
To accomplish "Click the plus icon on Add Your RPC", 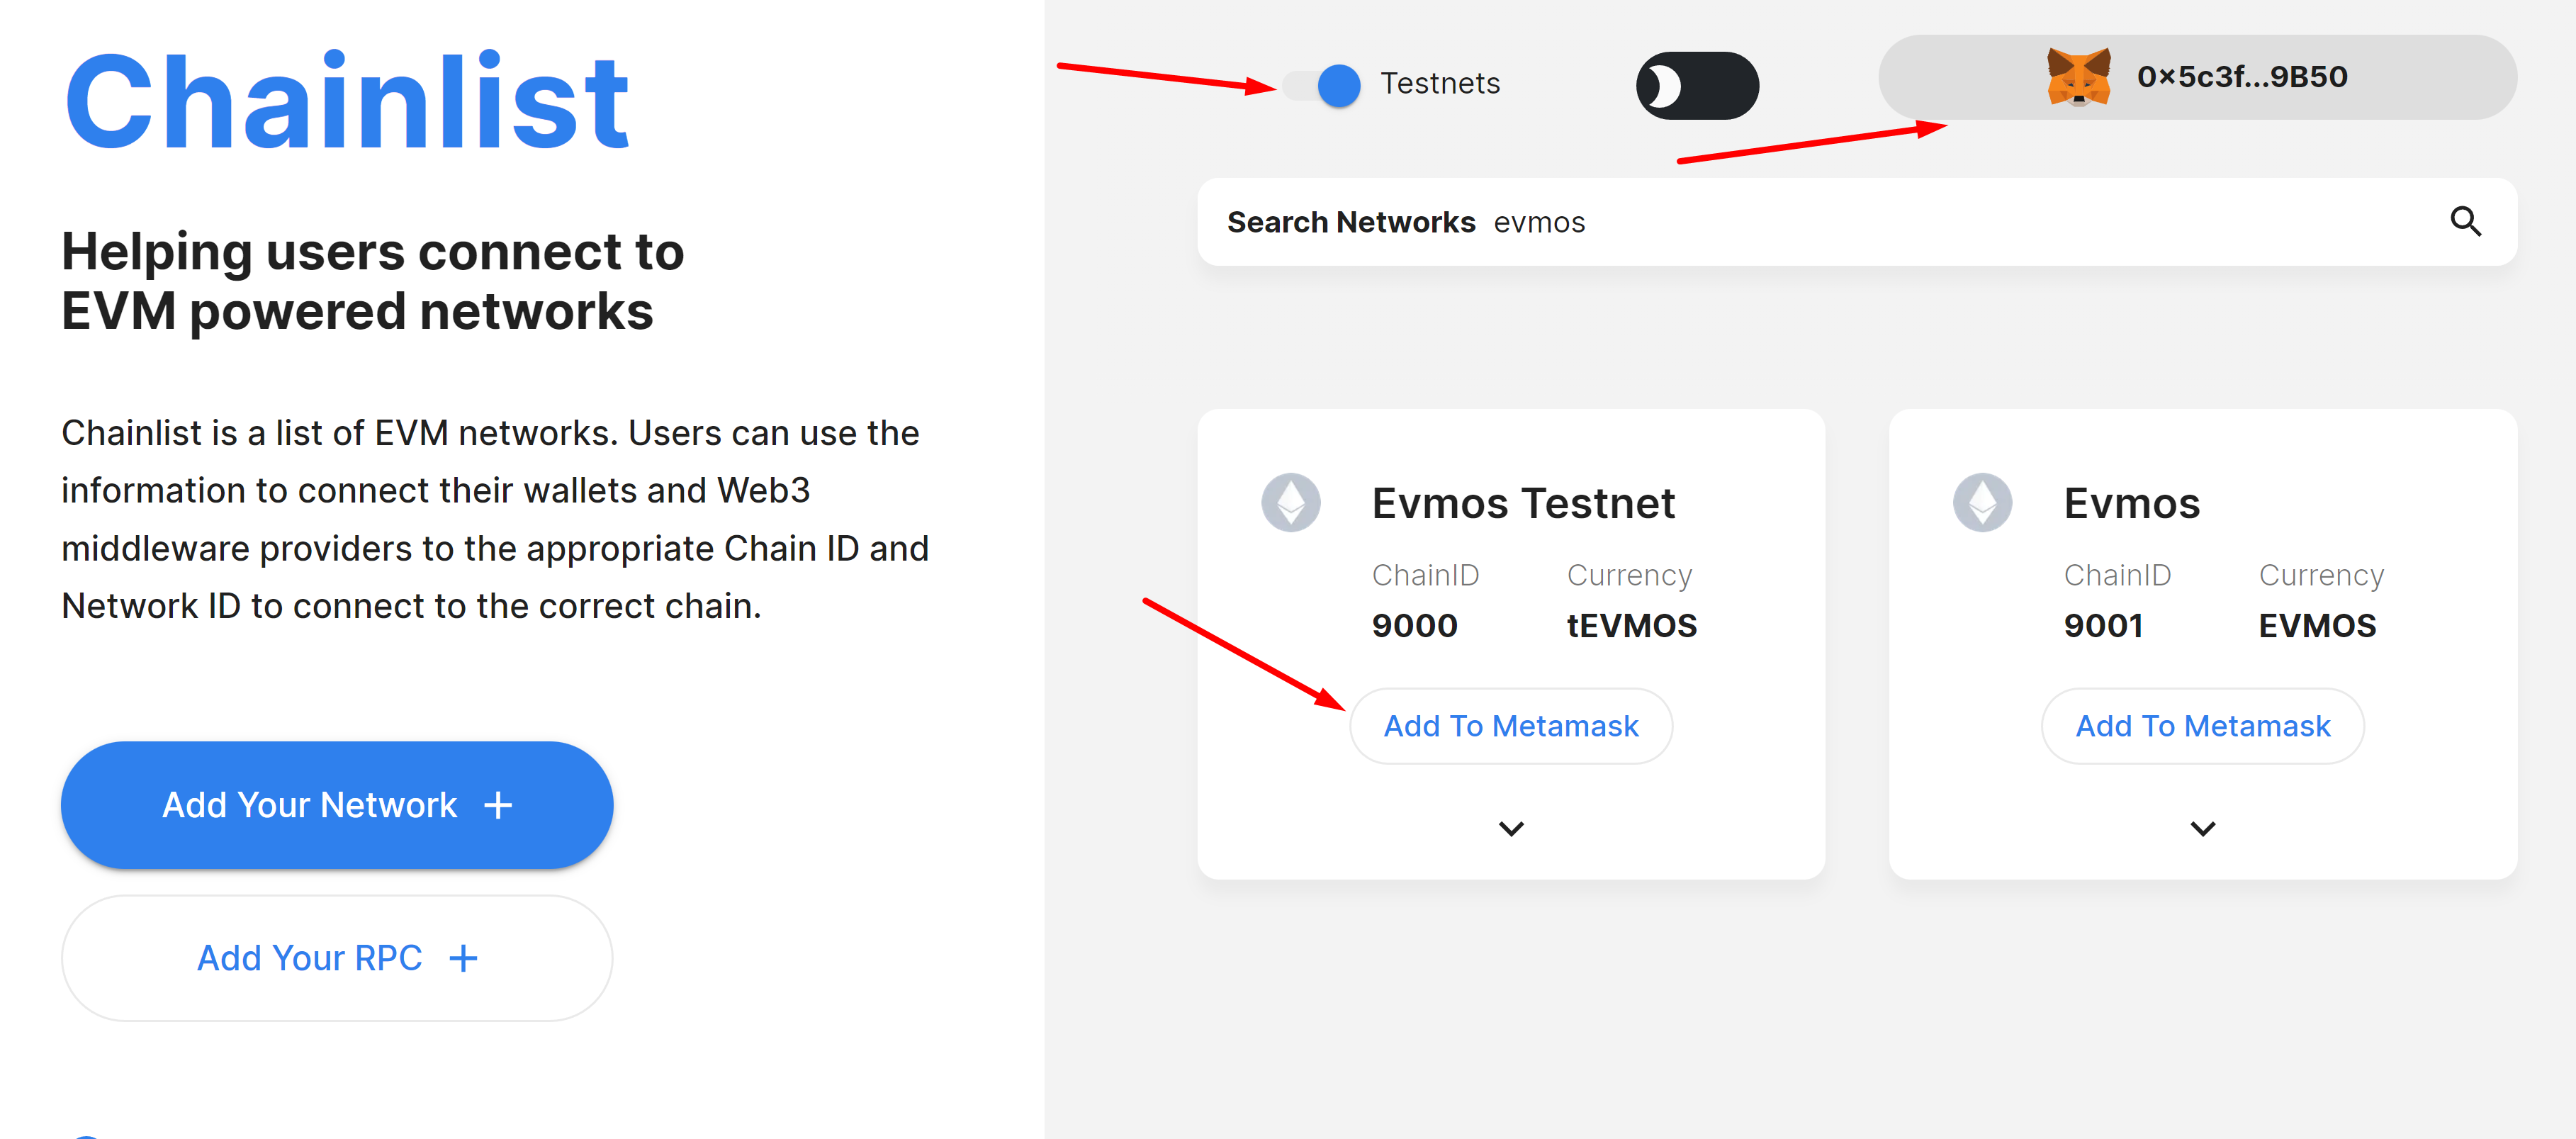I will tap(463, 958).
